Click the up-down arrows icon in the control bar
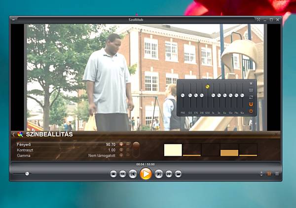296x208 pixels. click(x=261, y=173)
